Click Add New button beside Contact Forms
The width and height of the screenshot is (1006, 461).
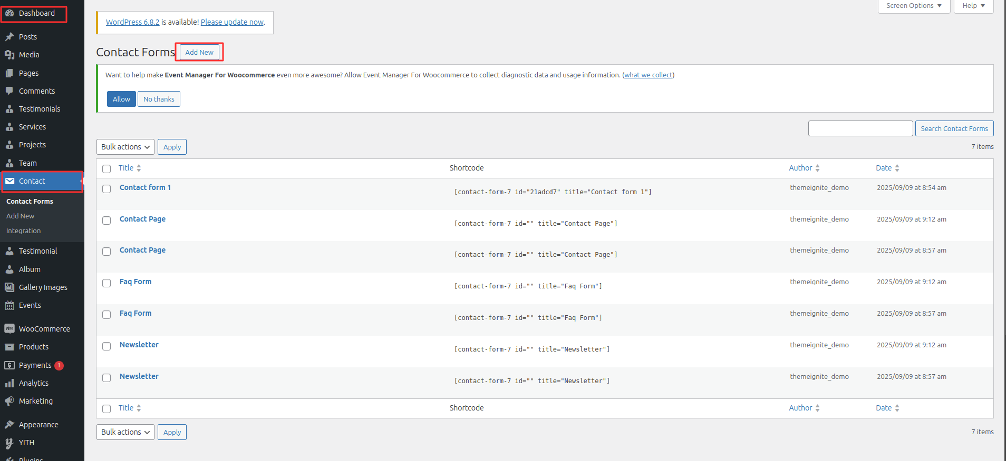(199, 52)
